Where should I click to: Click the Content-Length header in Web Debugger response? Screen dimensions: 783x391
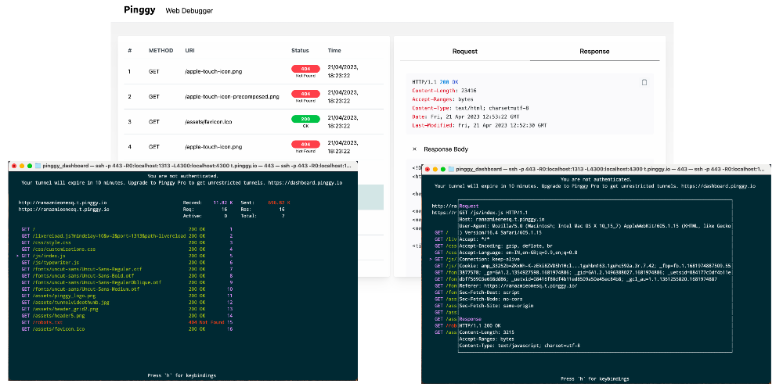[444, 91]
